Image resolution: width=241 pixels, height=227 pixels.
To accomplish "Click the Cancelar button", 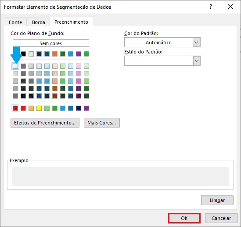I will [x=221, y=218].
